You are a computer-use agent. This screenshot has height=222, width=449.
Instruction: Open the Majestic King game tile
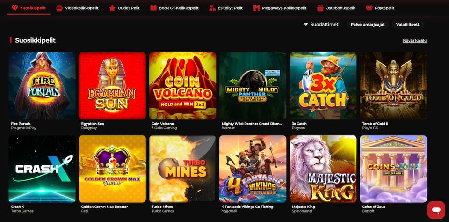coord(323,169)
